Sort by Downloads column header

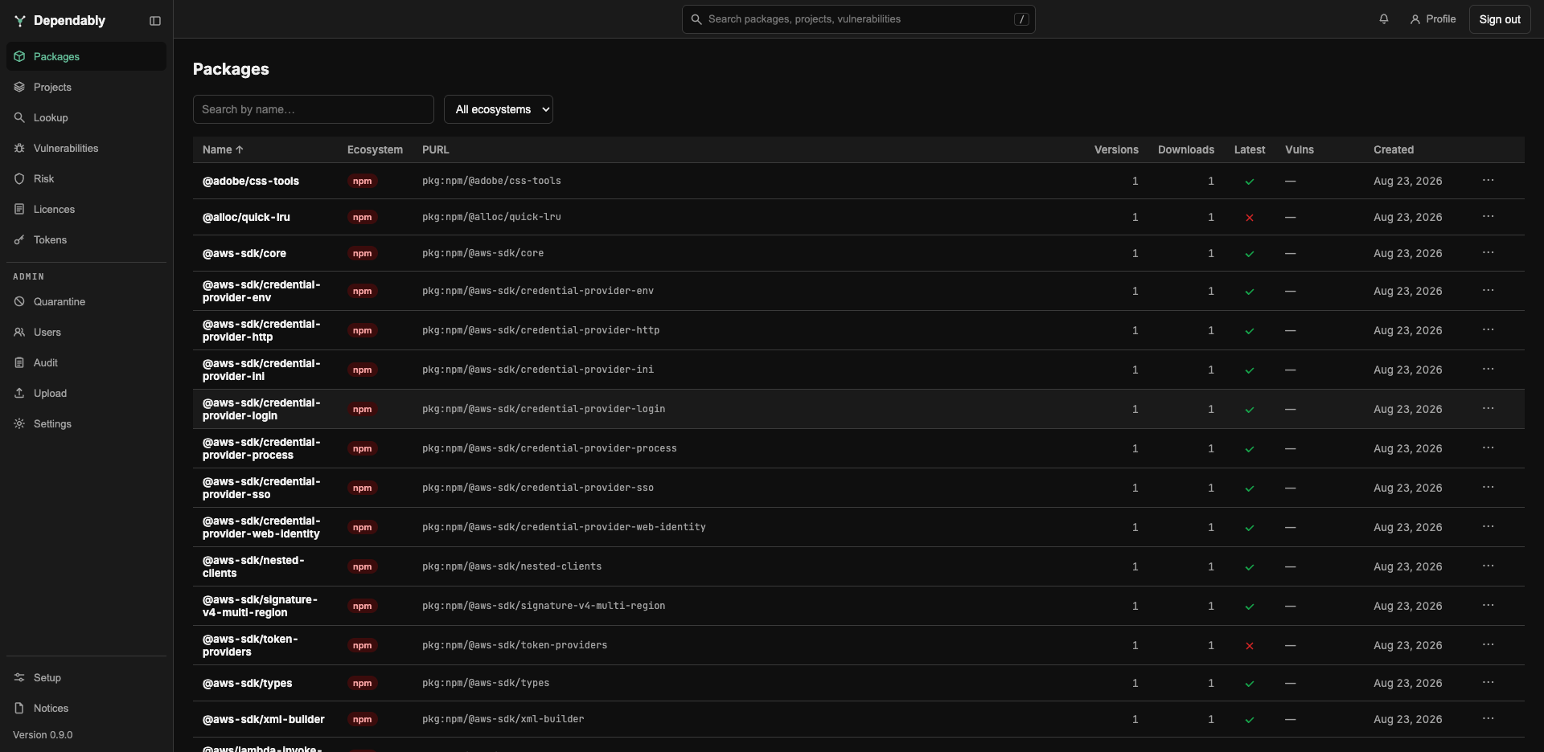tap(1186, 149)
